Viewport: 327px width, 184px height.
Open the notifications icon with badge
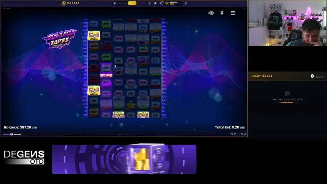(x=161, y=3)
